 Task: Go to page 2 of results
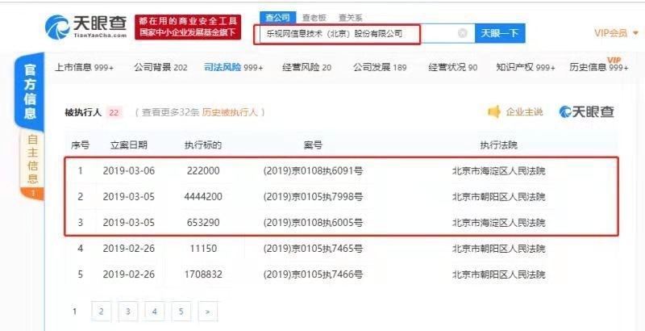101,311
